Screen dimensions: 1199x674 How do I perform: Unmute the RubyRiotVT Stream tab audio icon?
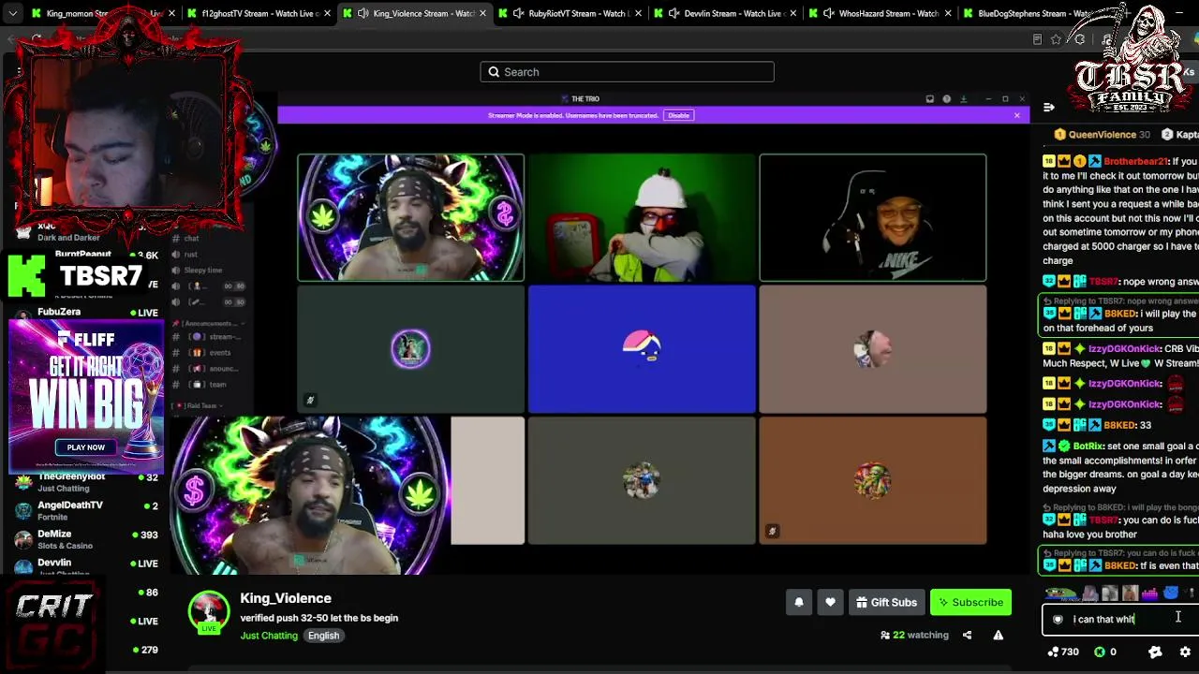coord(518,13)
